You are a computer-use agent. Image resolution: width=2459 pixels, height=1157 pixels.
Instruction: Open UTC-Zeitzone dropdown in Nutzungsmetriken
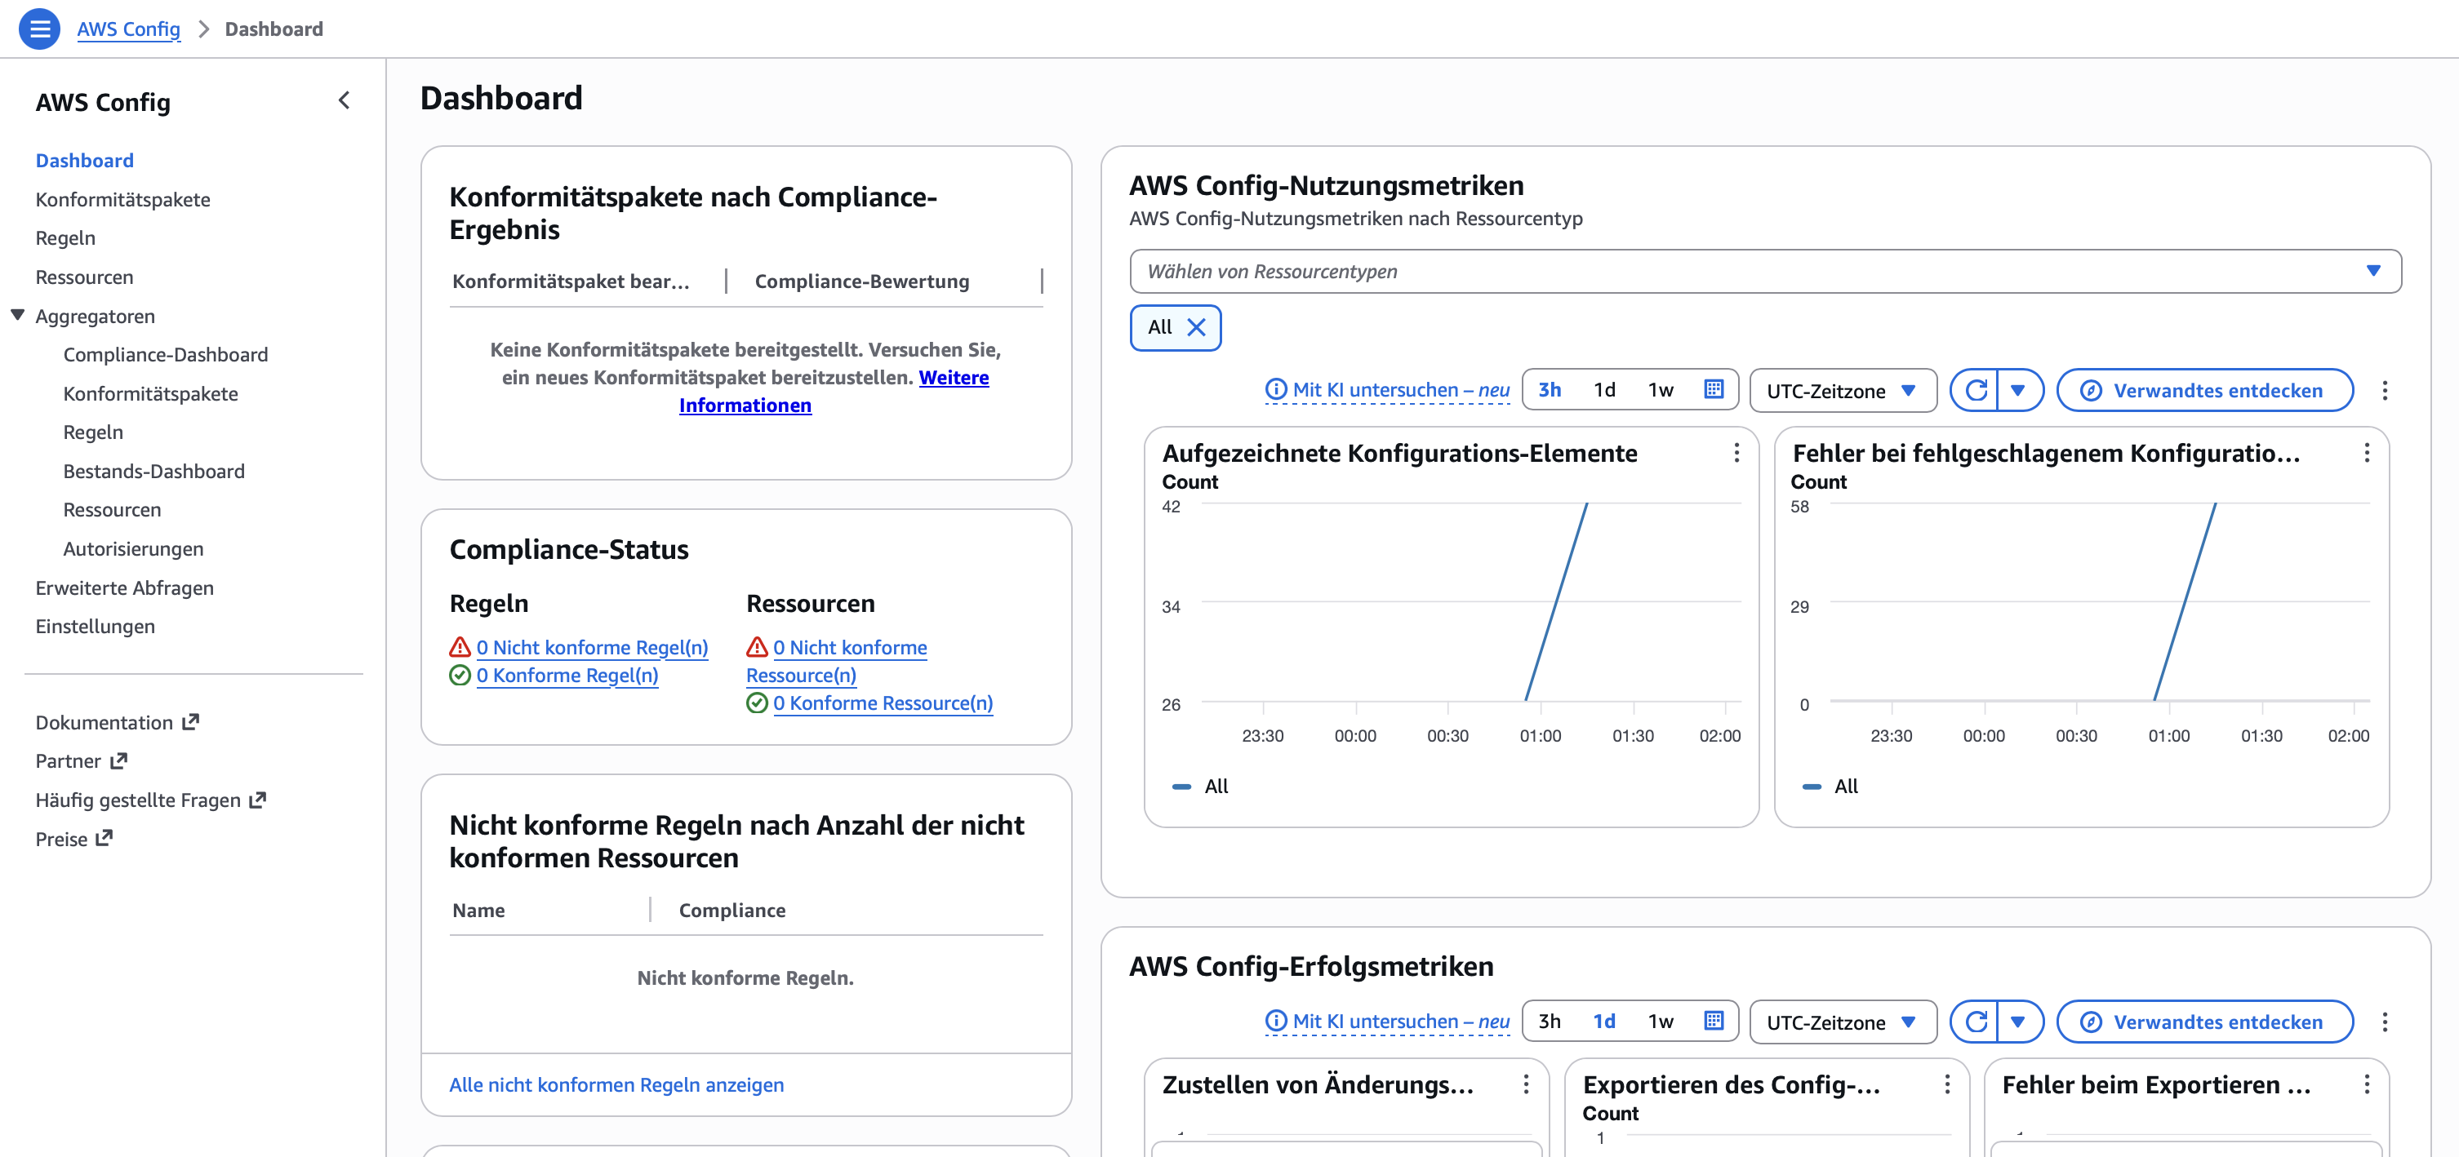tap(1843, 390)
